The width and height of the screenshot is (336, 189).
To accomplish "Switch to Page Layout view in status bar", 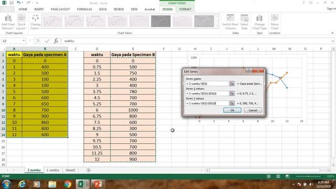I will coord(278,176).
